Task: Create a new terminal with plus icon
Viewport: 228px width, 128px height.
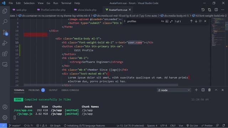Action: (196, 90)
